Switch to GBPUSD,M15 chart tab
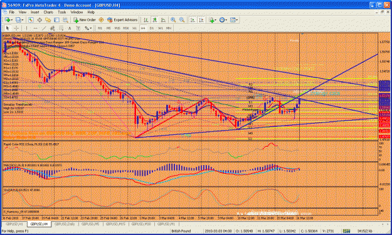 (x=115, y=224)
